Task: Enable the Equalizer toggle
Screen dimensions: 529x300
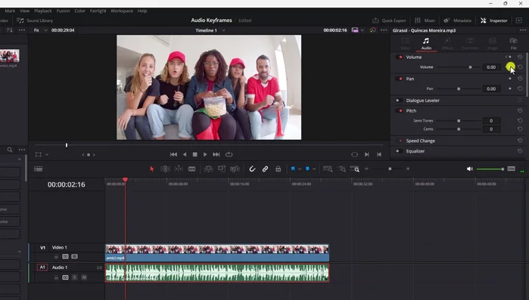Action: point(398,151)
